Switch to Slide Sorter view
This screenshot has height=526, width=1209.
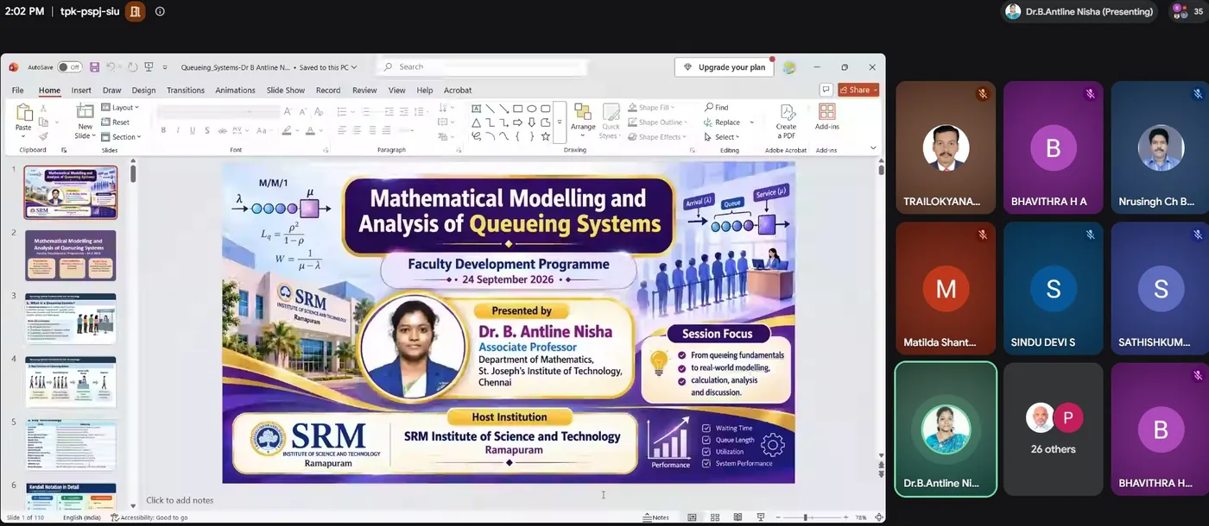click(715, 517)
